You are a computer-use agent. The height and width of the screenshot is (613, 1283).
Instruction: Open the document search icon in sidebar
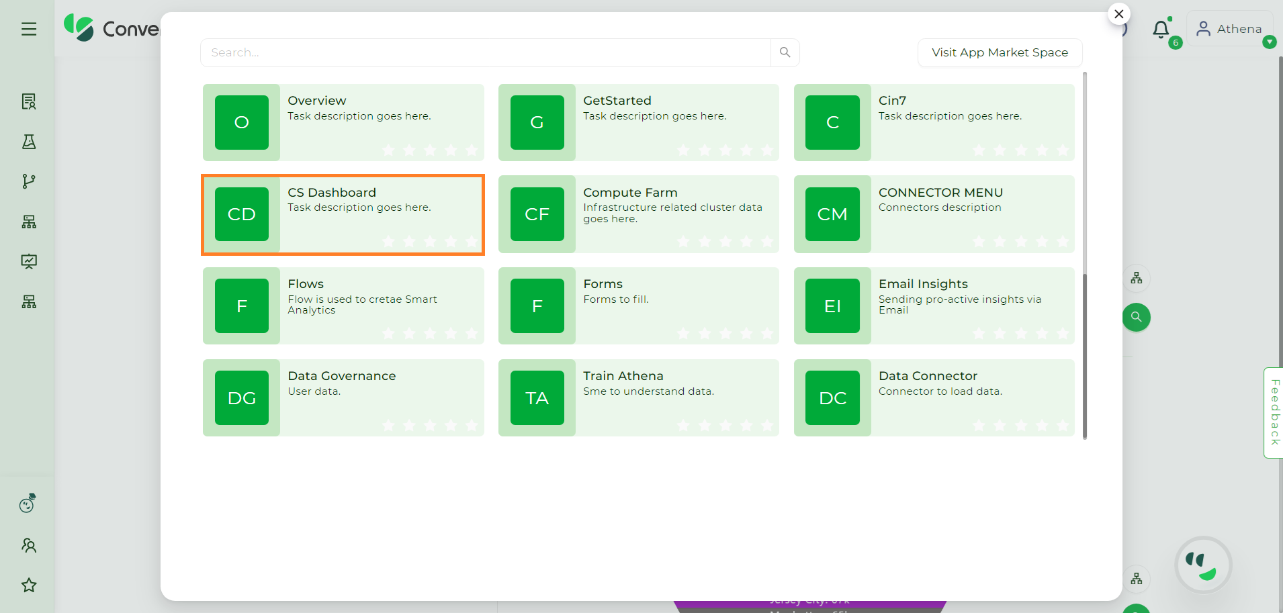[29, 101]
